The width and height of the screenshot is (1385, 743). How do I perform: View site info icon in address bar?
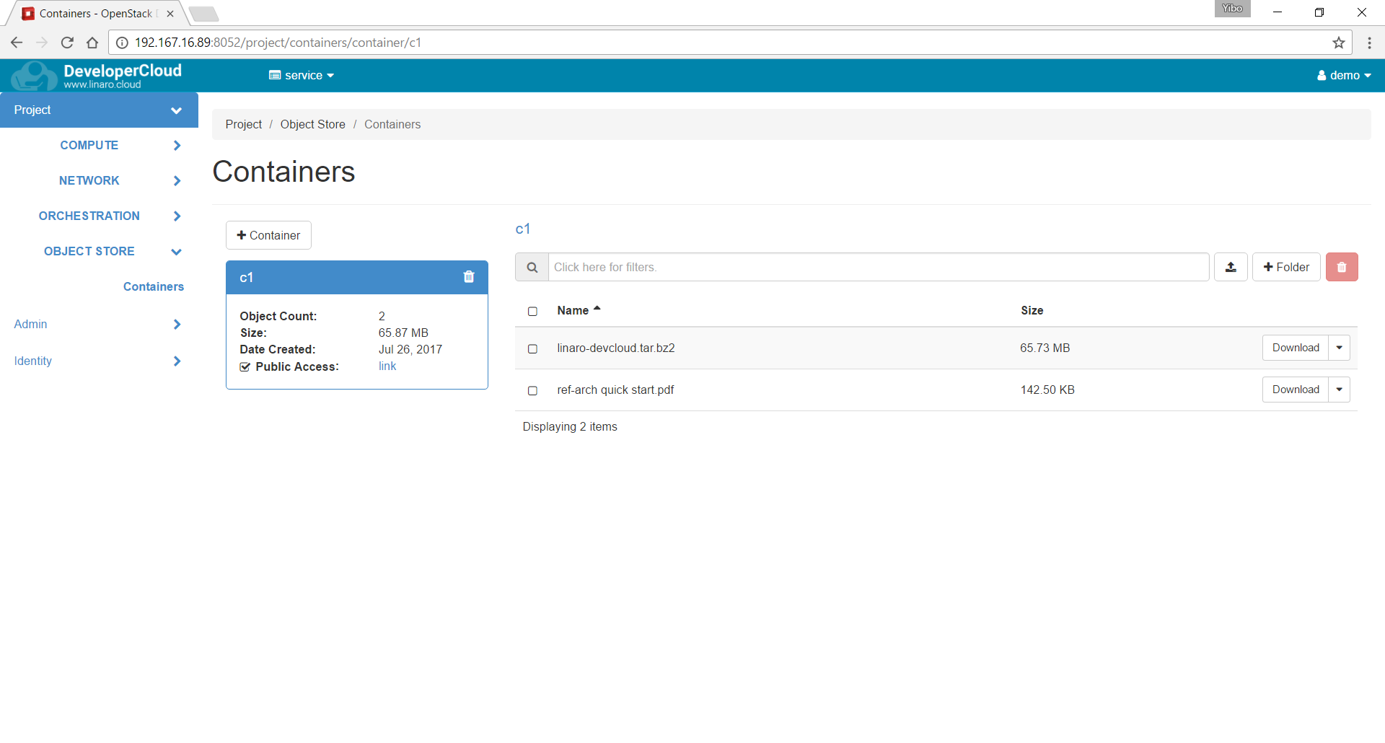122,43
